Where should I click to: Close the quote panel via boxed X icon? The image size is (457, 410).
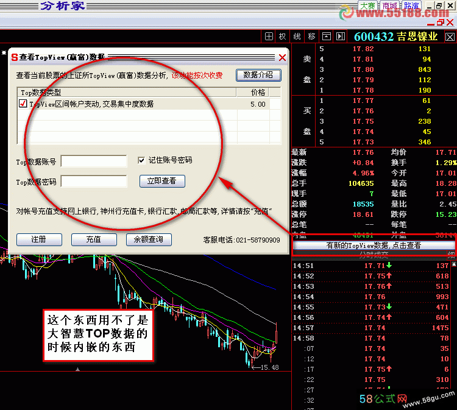(x=450, y=37)
